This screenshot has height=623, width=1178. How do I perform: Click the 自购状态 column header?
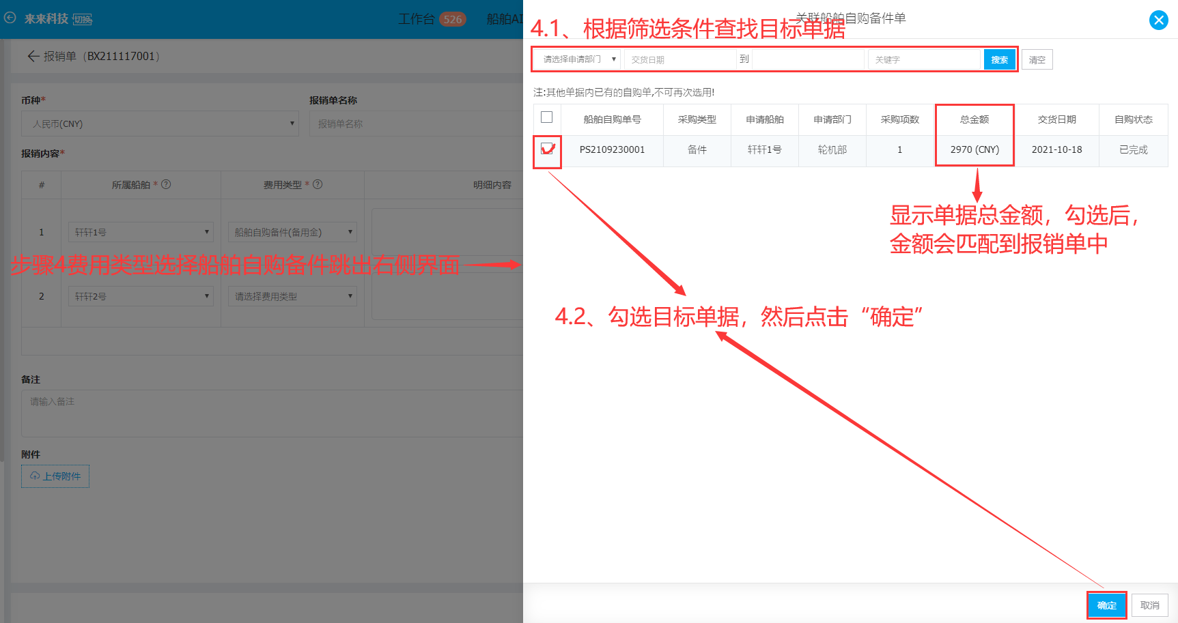1134,119
